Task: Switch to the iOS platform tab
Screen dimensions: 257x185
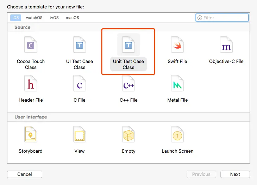Action: (x=16, y=18)
